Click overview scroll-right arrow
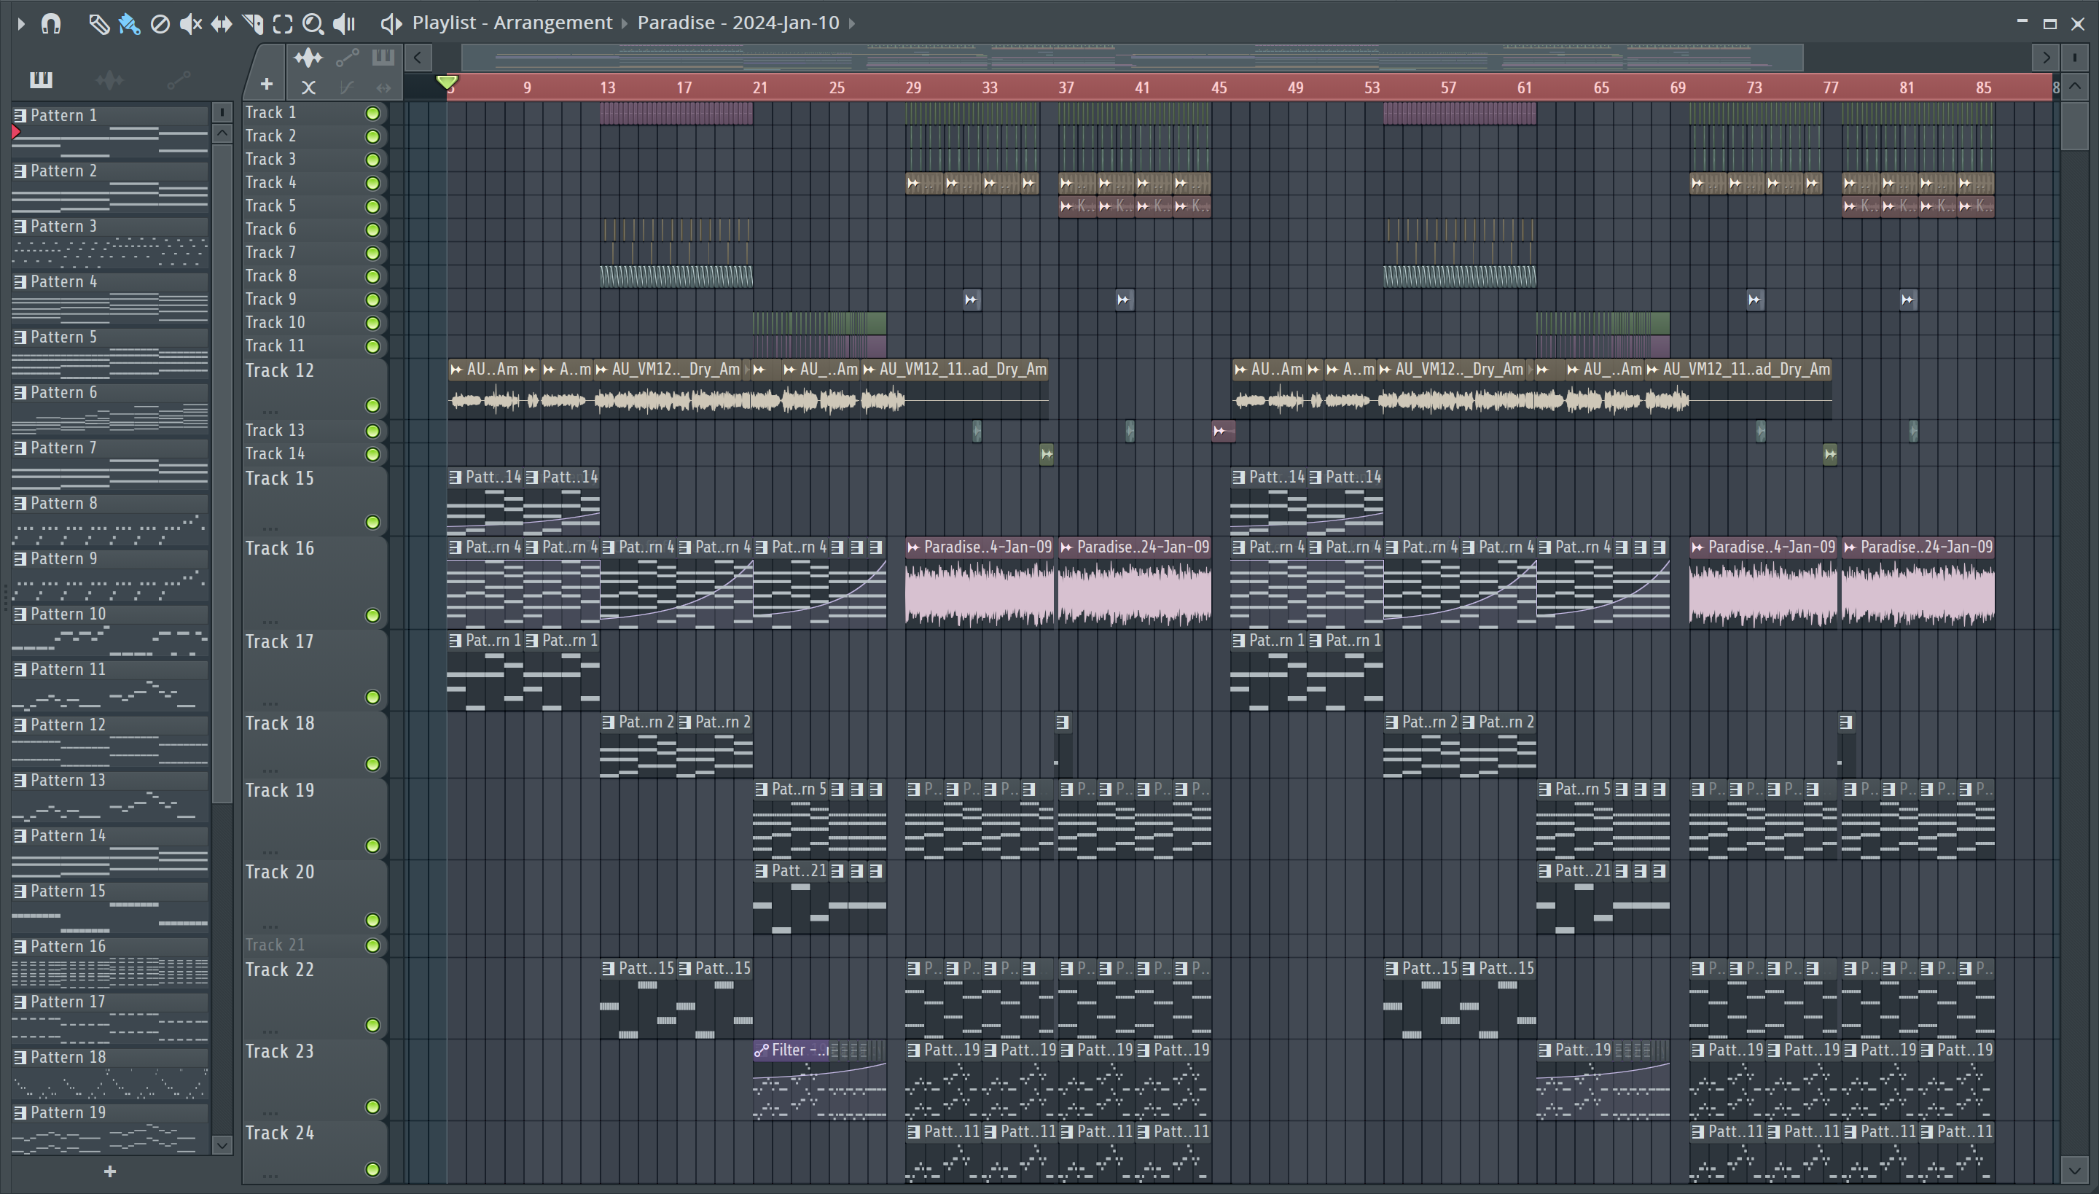 coord(2047,58)
